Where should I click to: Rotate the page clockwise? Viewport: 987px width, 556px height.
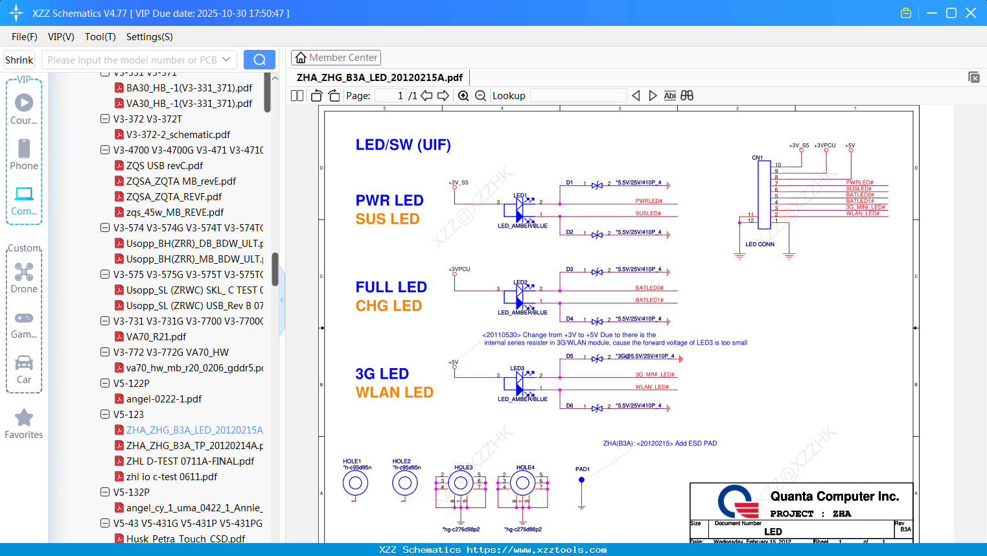334,95
